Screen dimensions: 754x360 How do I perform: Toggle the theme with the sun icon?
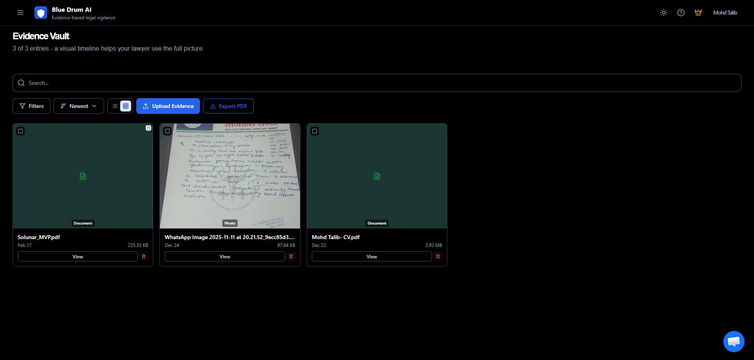(664, 13)
